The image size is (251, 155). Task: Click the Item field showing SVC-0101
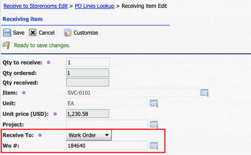132,93
